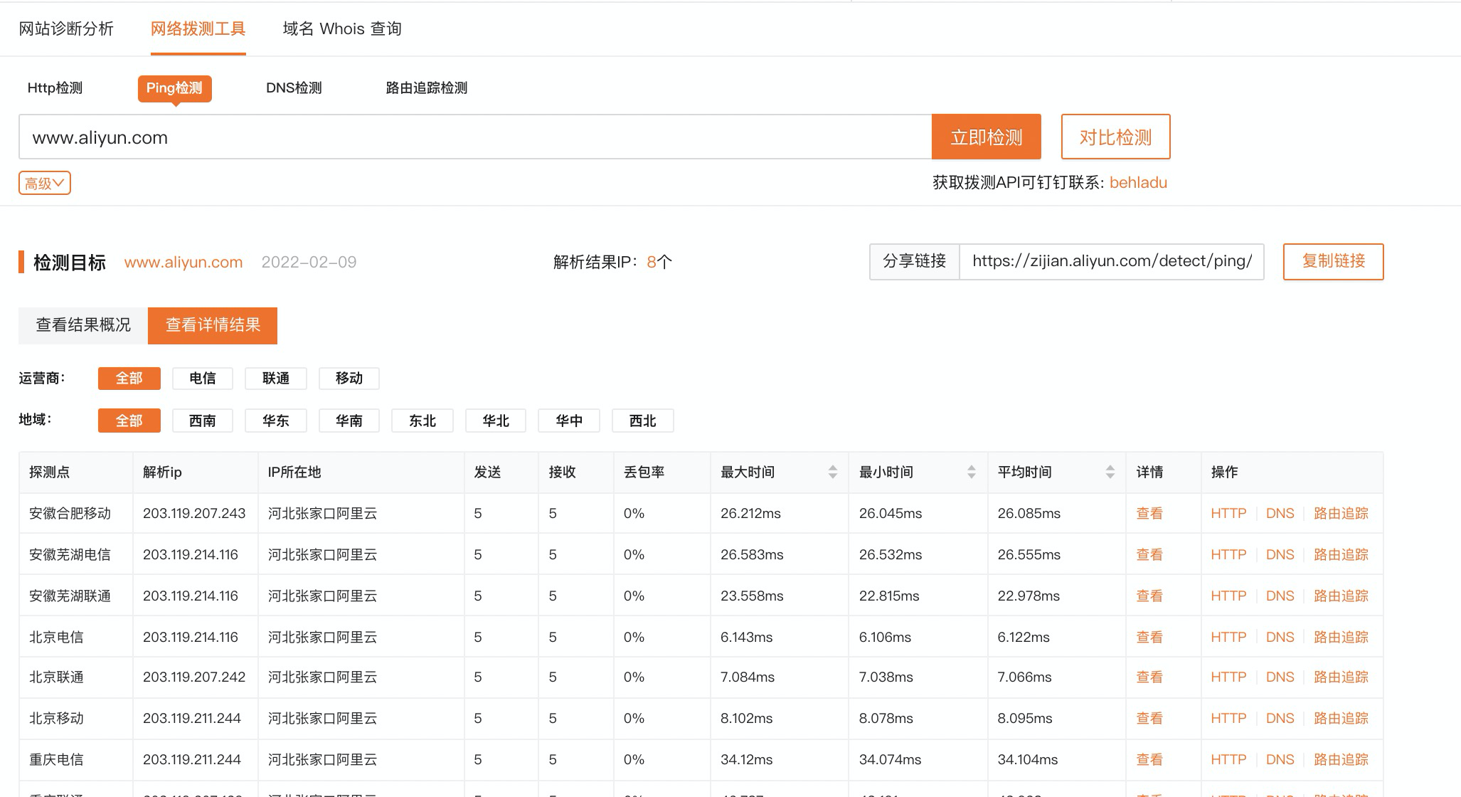Filter region by 西南
Image resolution: width=1461 pixels, height=797 pixels.
[x=203, y=421]
